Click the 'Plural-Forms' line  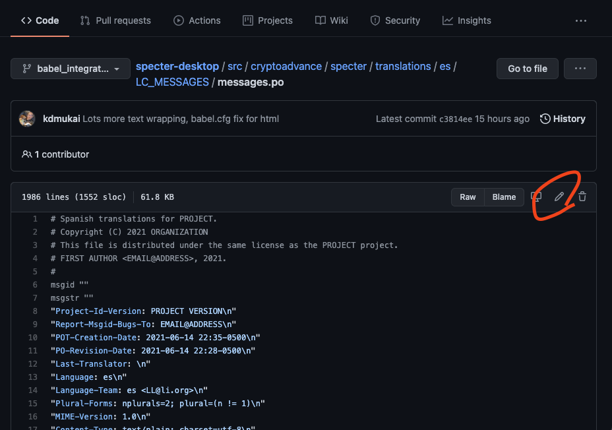coord(158,404)
